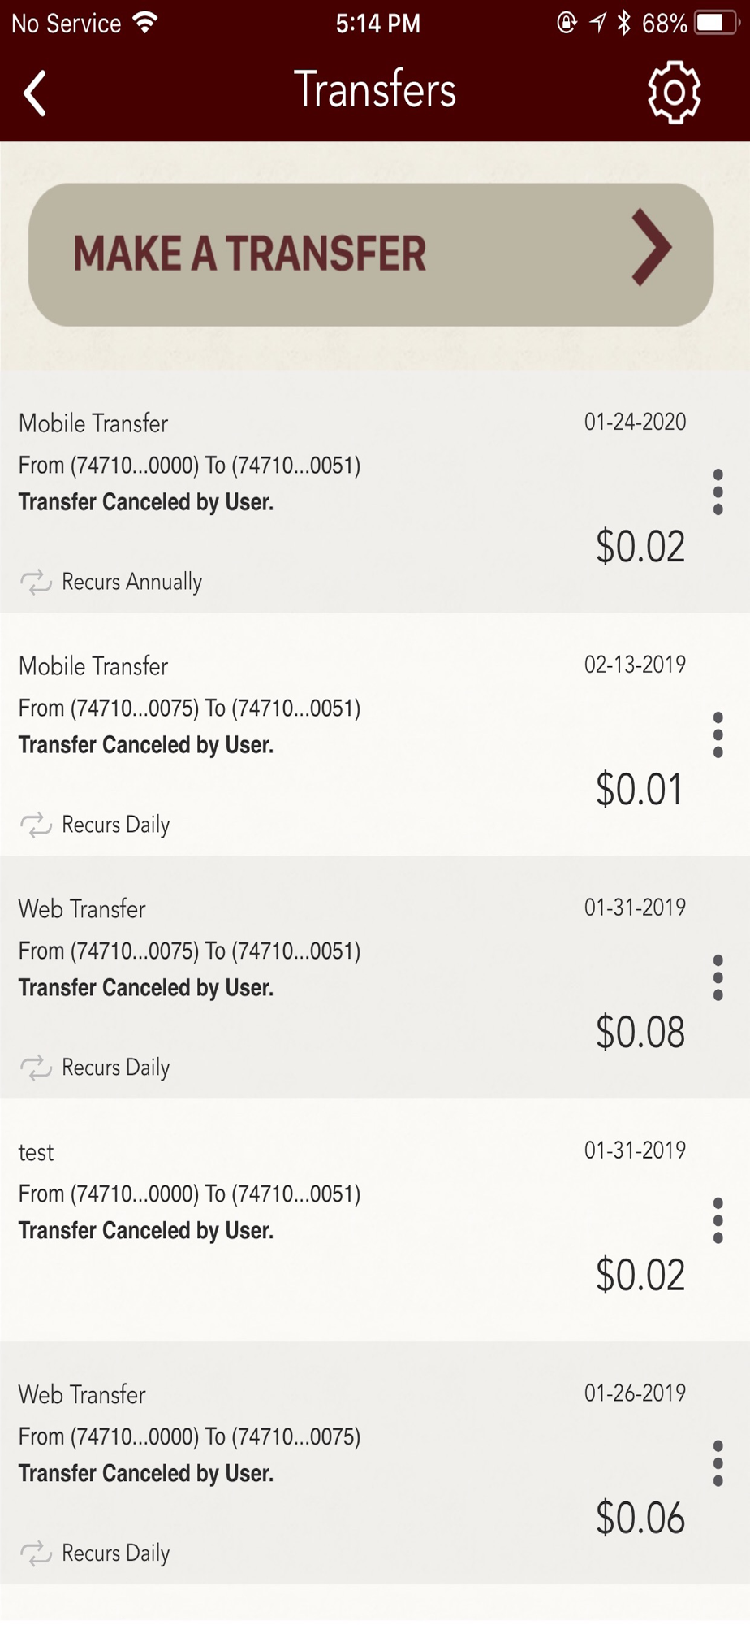This screenshot has height=1625, width=750.
Task: Tap the Make a Transfer button
Action: tap(371, 254)
